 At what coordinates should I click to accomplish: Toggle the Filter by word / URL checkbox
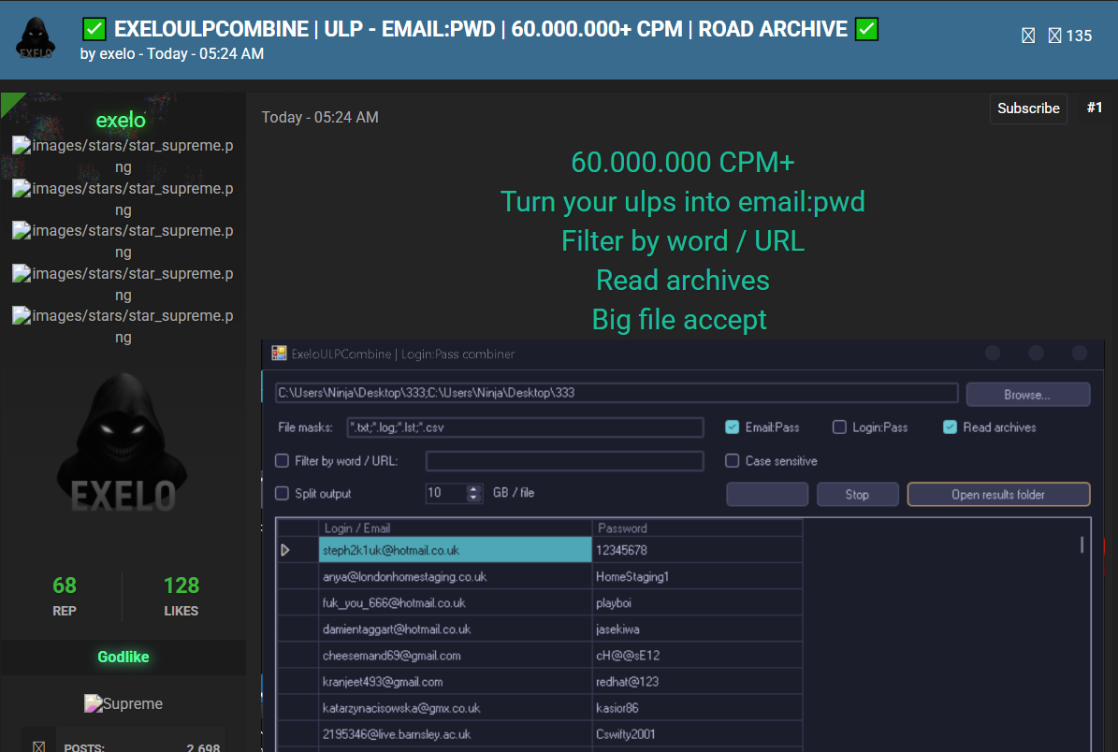pos(282,461)
